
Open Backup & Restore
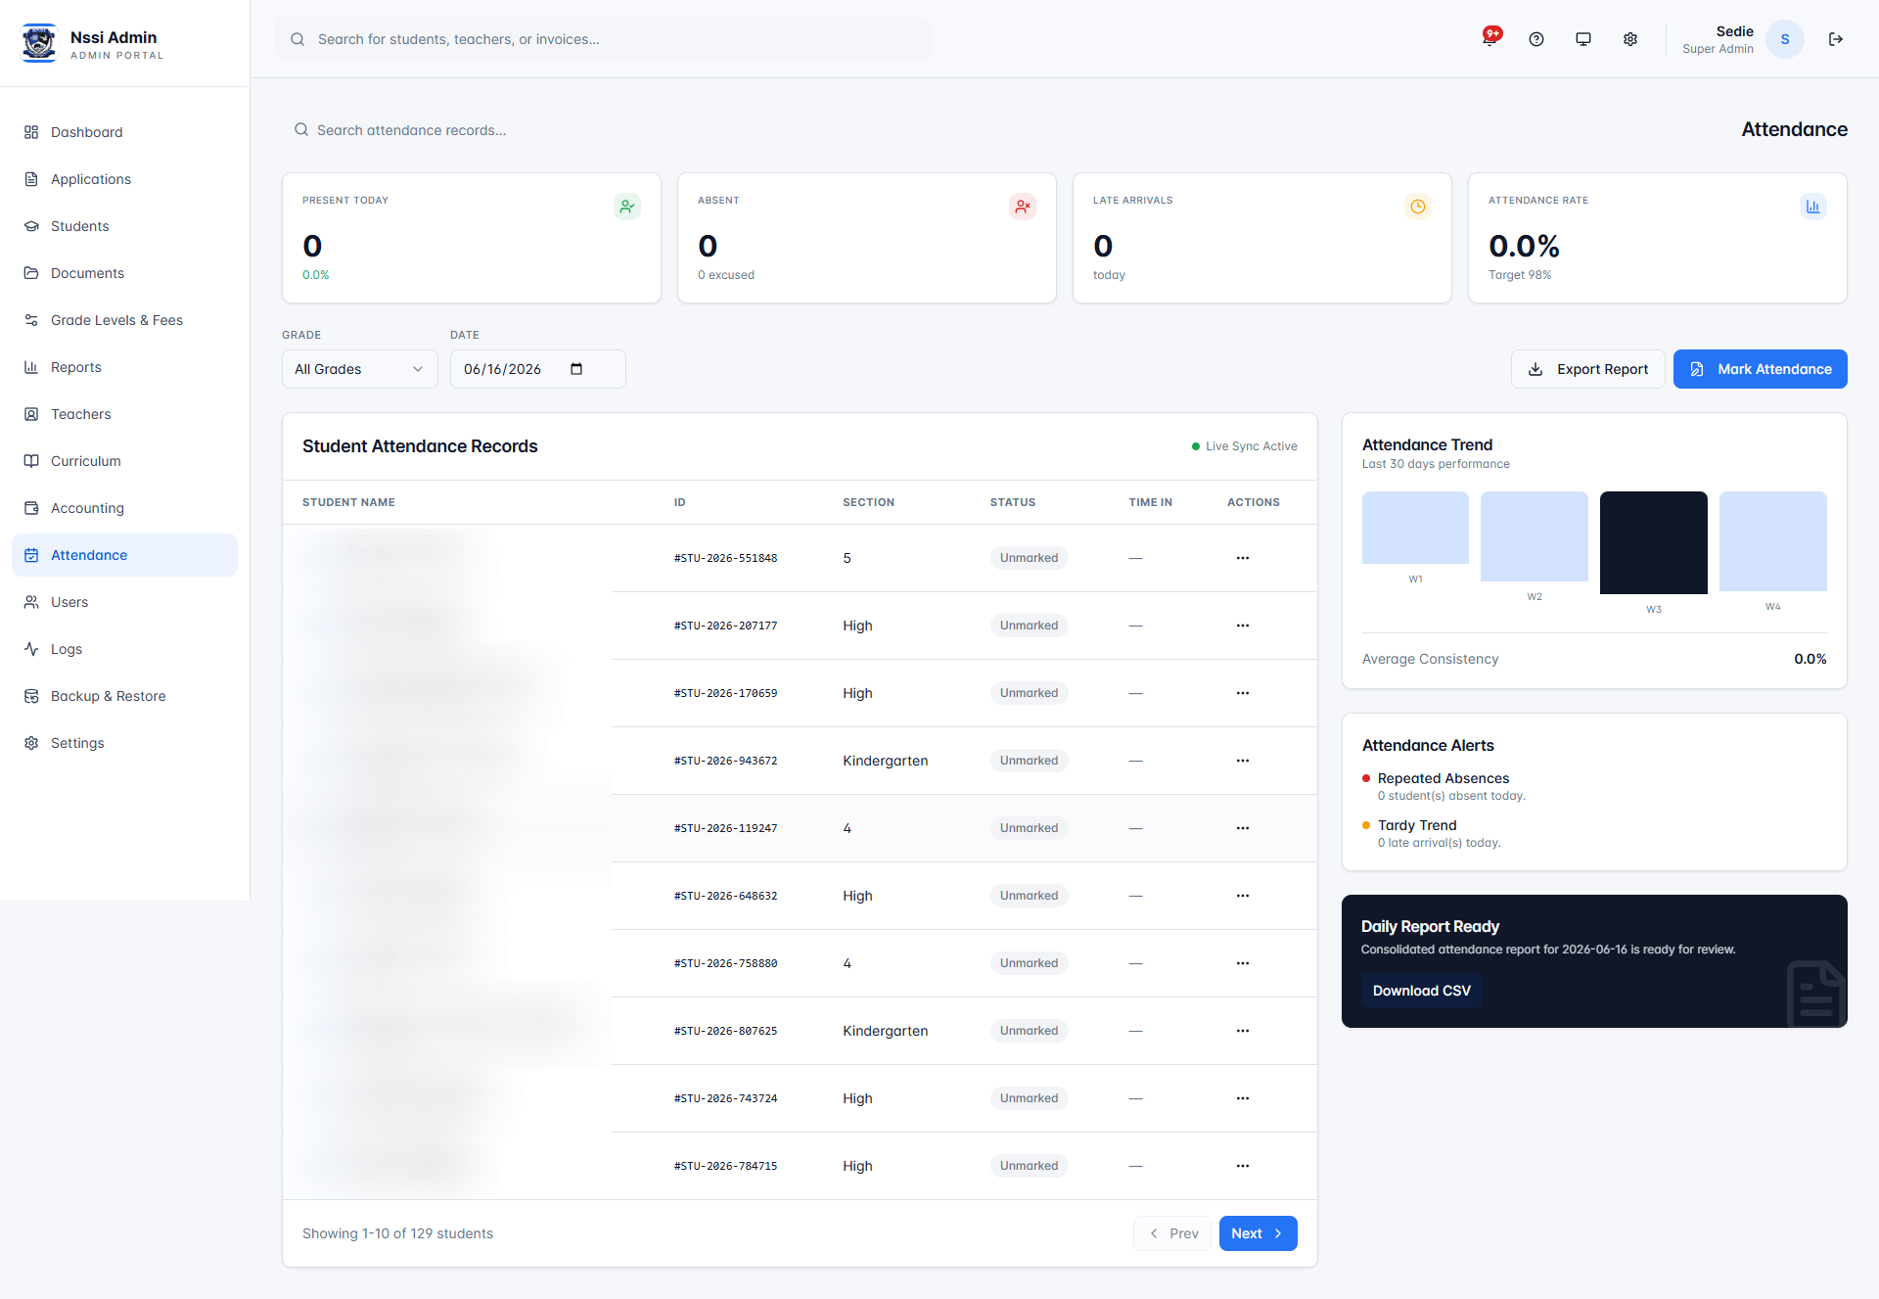pyautogui.click(x=124, y=696)
